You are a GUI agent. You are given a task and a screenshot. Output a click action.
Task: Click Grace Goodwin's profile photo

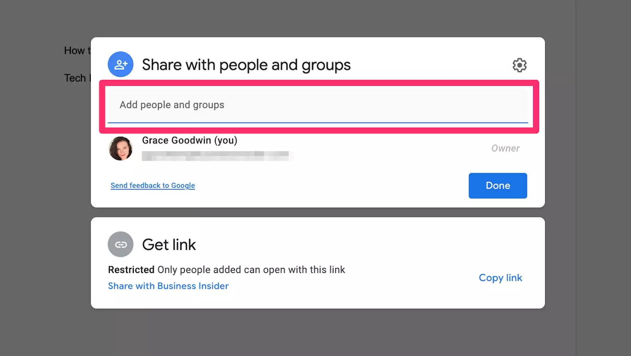tap(121, 148)
